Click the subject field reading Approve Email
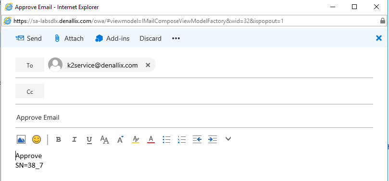Image resolution: width=389 pixels, height=181 pixels. click(194, 117)
